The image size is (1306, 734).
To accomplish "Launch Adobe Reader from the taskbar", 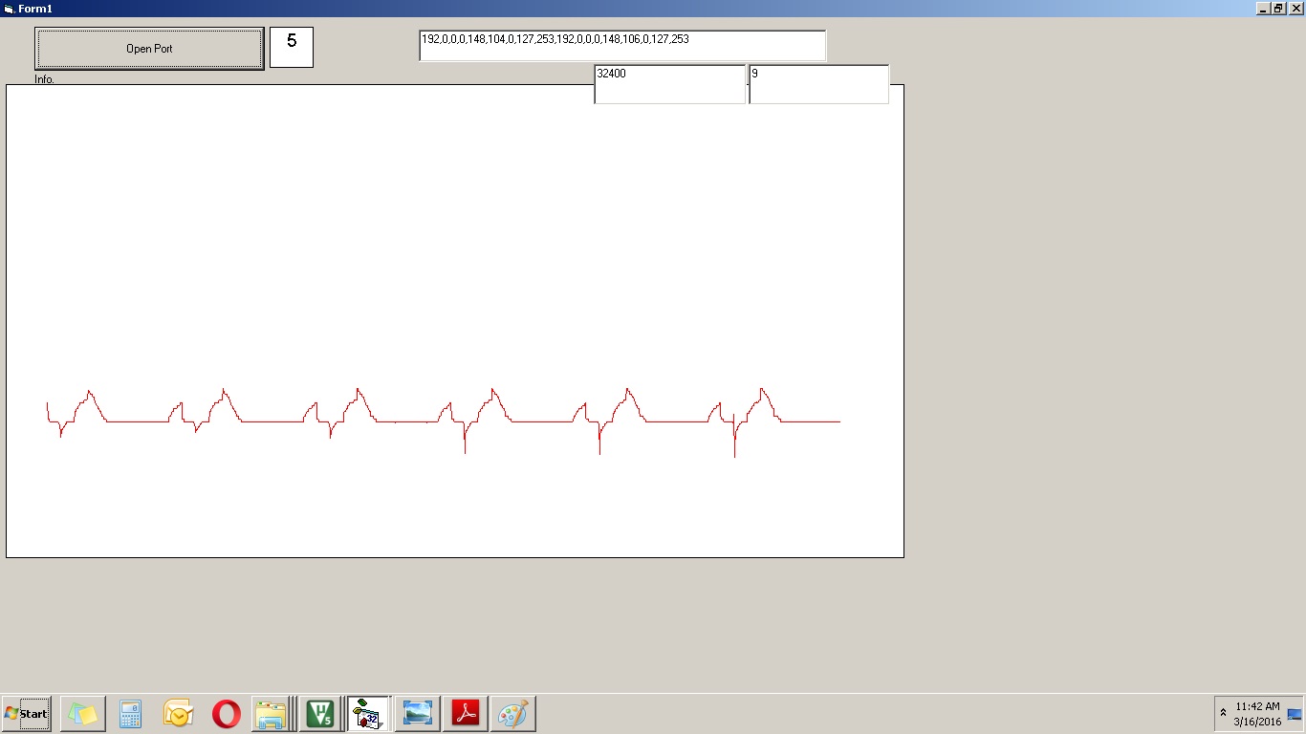I will pos(466,714).
